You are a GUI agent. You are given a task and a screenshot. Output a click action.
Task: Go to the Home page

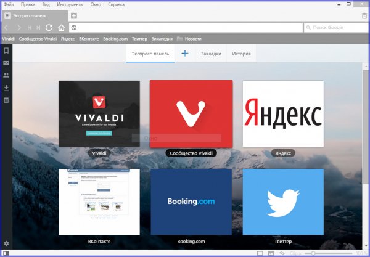[x=61, y=28]
